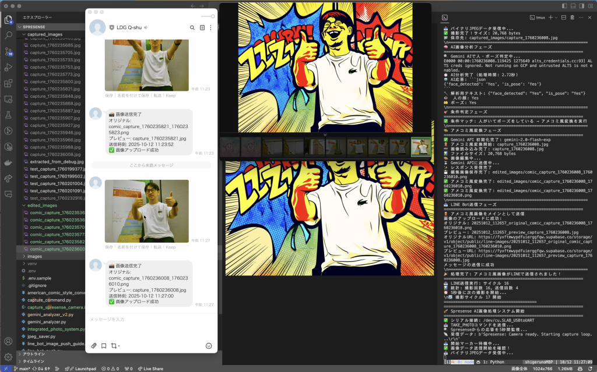The image size is (597, 372).
Task: Open the emoji sticker picker in chat
Action: [209, 346]
